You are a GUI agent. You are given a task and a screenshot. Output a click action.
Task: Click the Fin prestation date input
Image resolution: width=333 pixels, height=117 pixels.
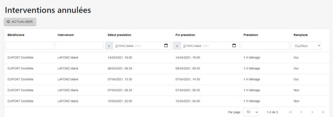click(210, 46)
